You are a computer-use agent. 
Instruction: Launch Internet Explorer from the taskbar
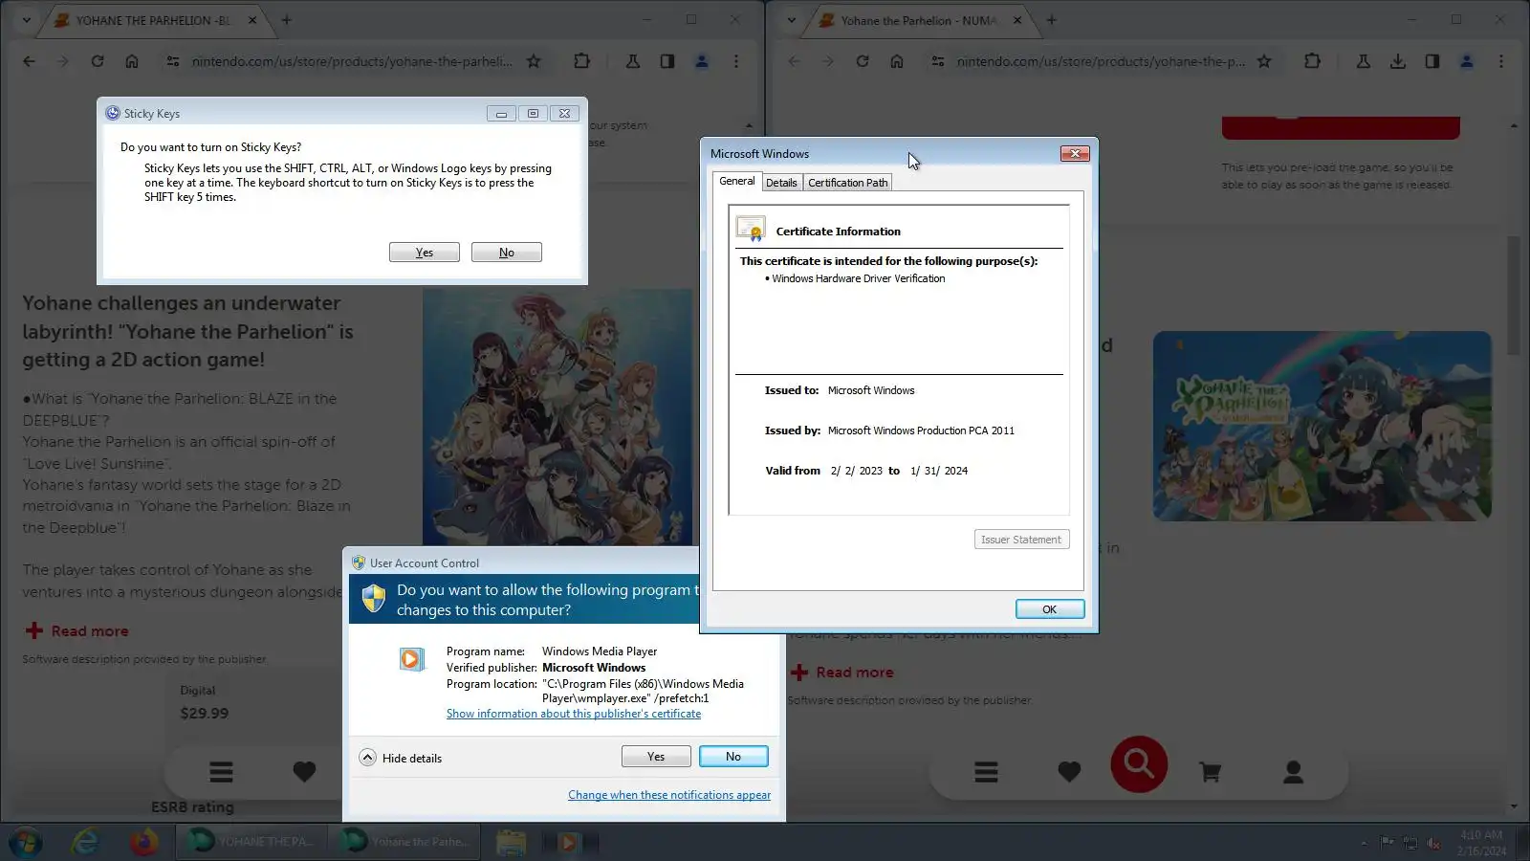point(85,842)
